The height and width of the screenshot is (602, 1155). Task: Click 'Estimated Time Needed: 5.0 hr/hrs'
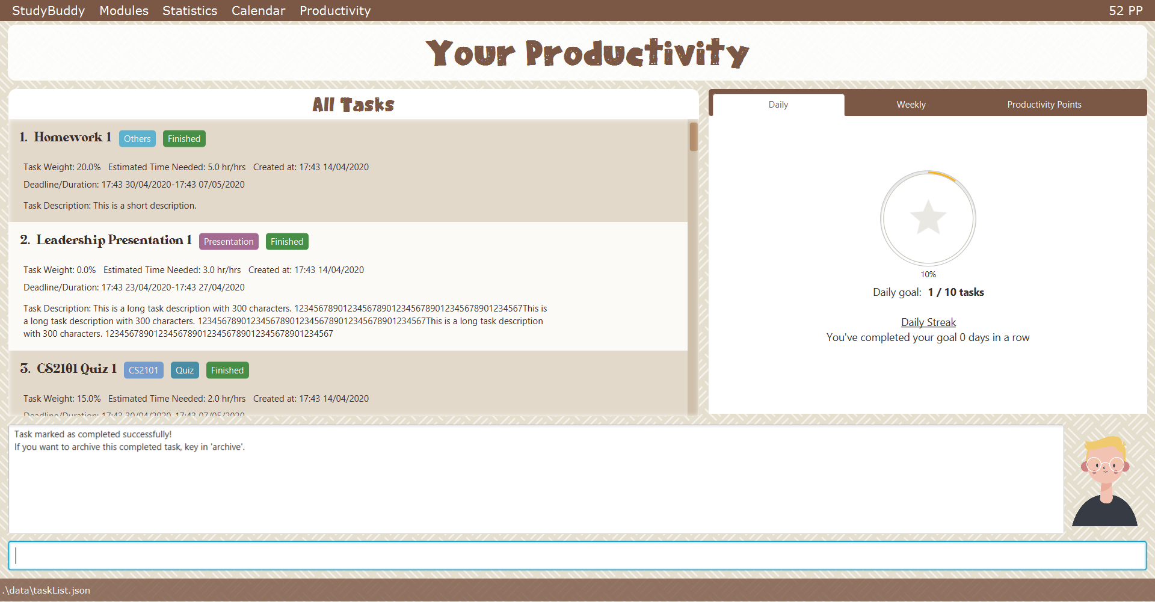click(x=177, y=167)
